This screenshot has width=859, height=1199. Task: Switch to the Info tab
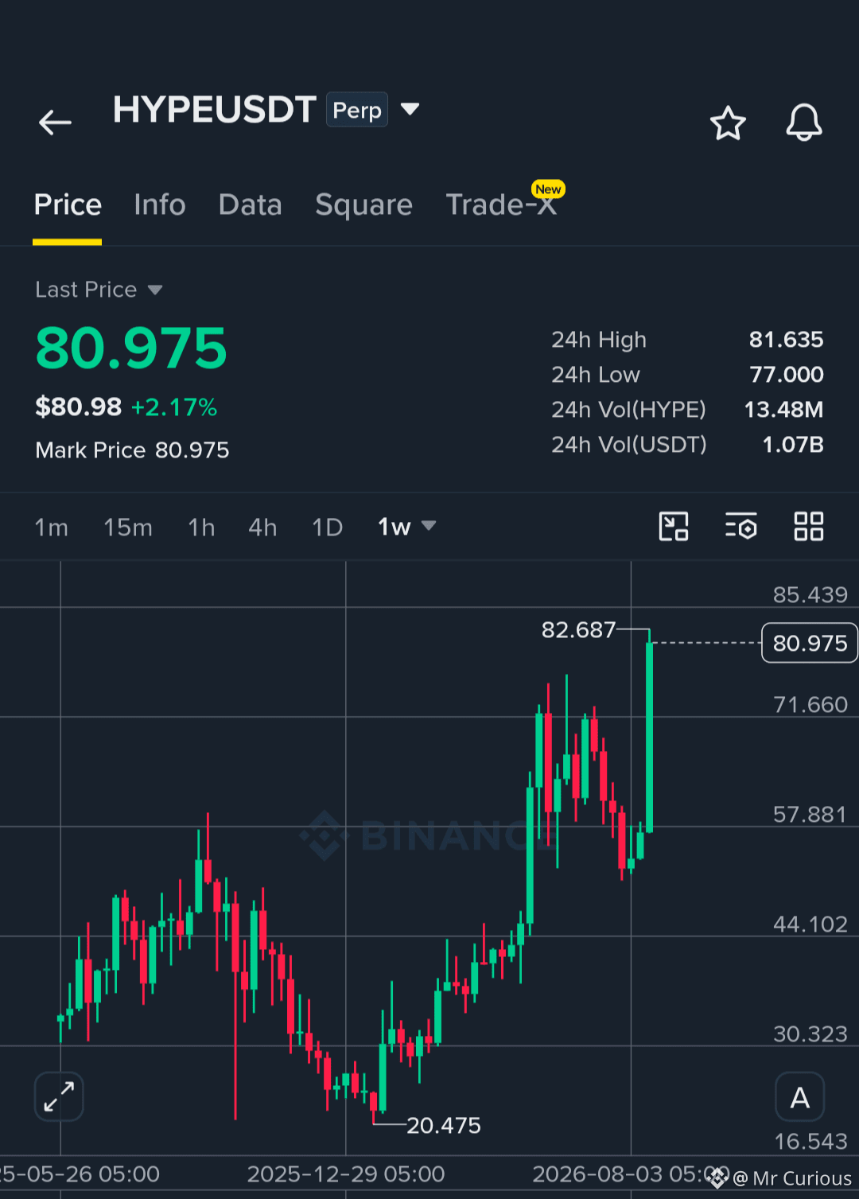coord(160,205)
